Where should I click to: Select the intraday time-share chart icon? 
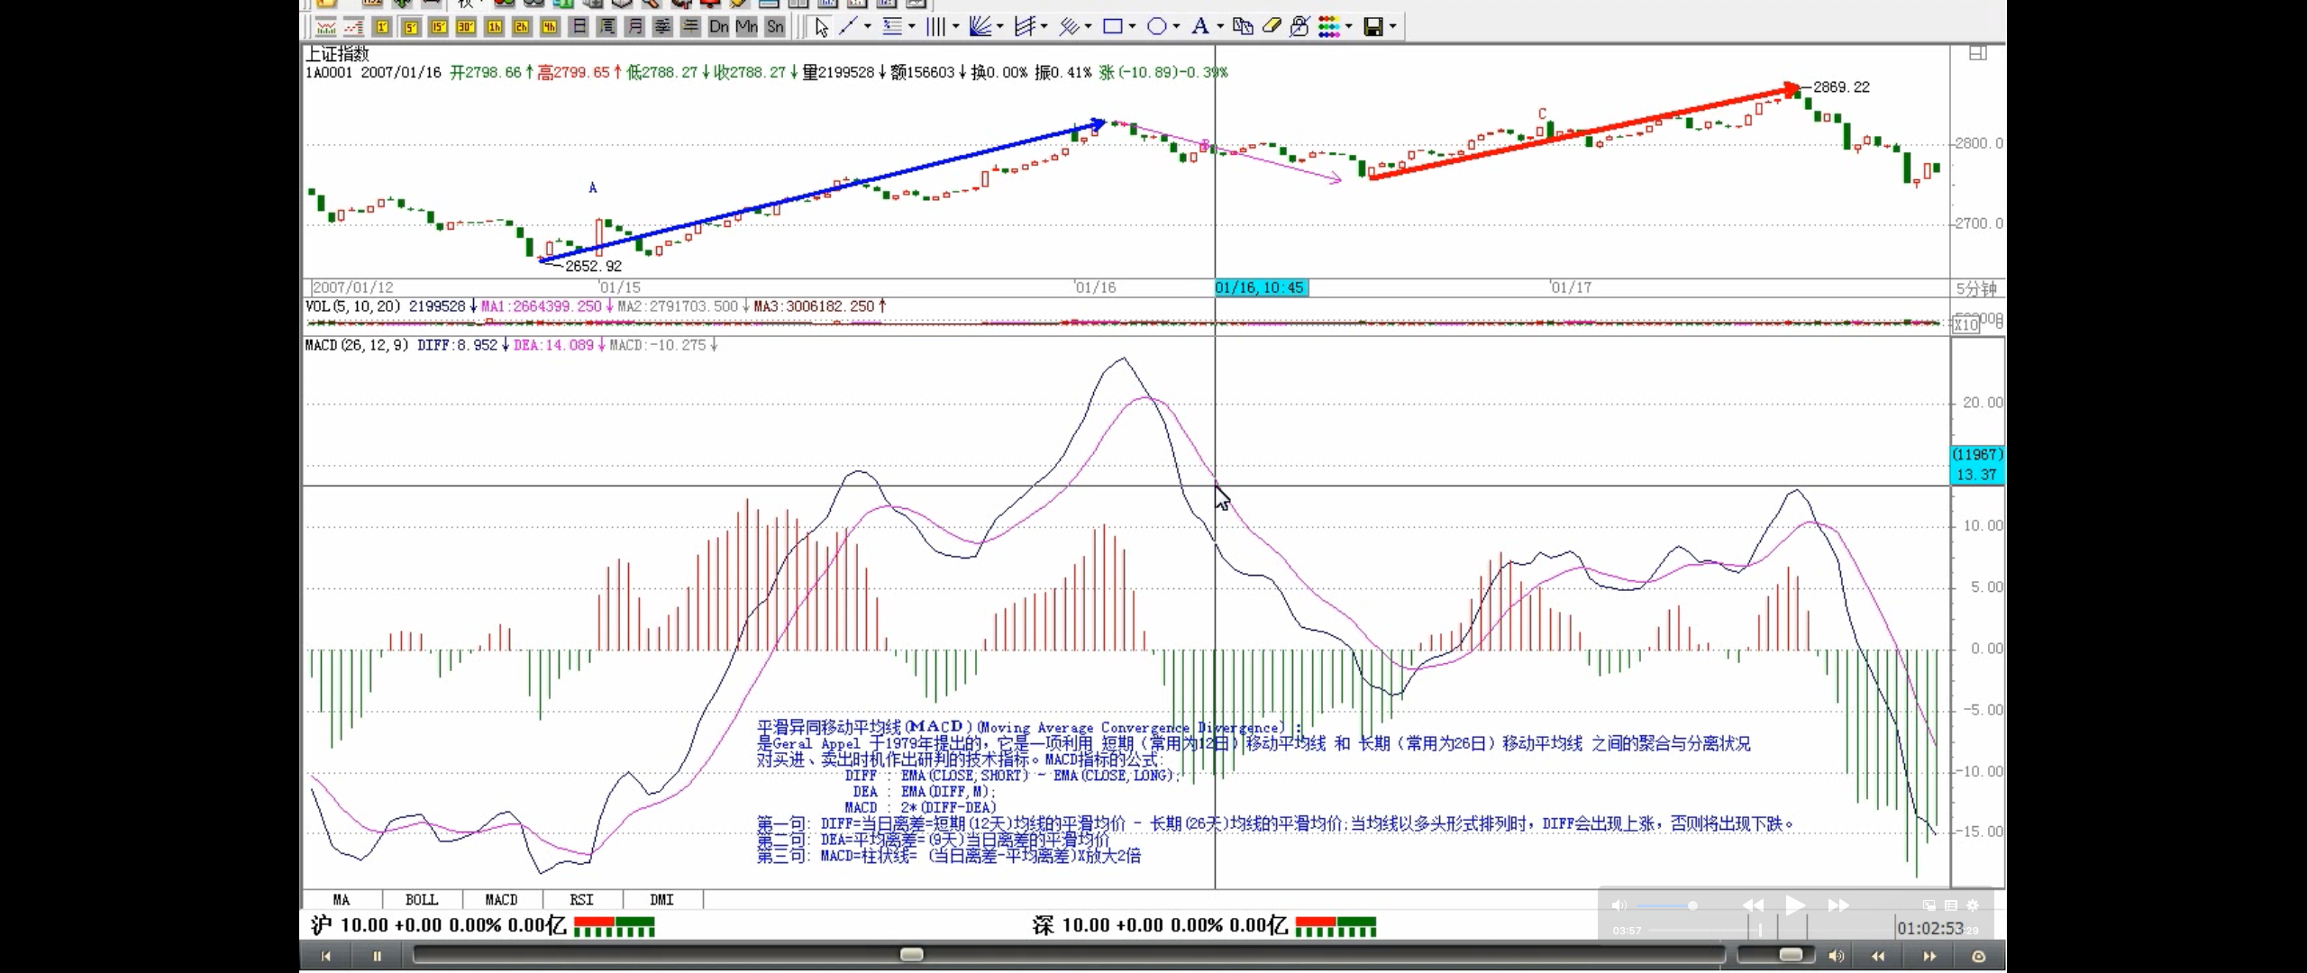325,27
